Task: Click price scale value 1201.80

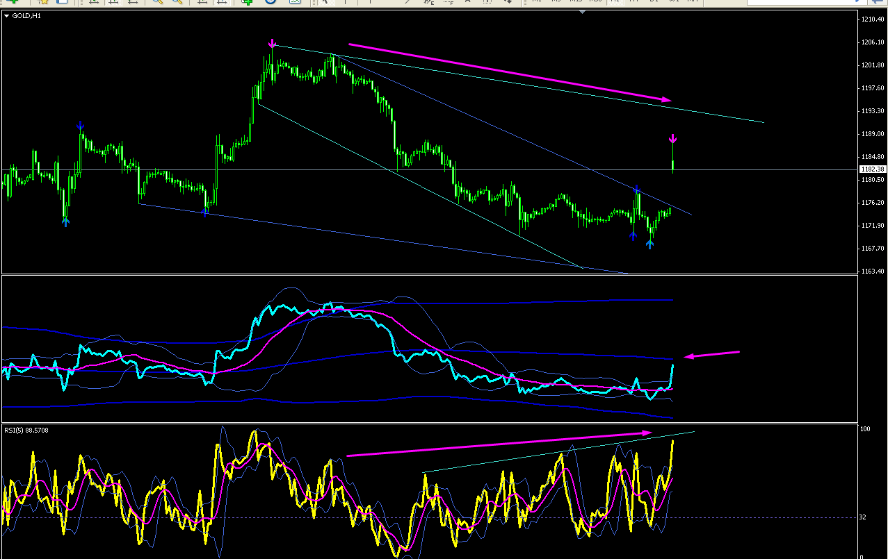Action: point(871,65)
